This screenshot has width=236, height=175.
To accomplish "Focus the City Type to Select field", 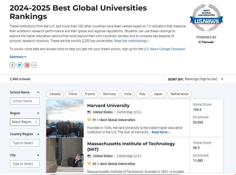I will click(x=25, y=164).
